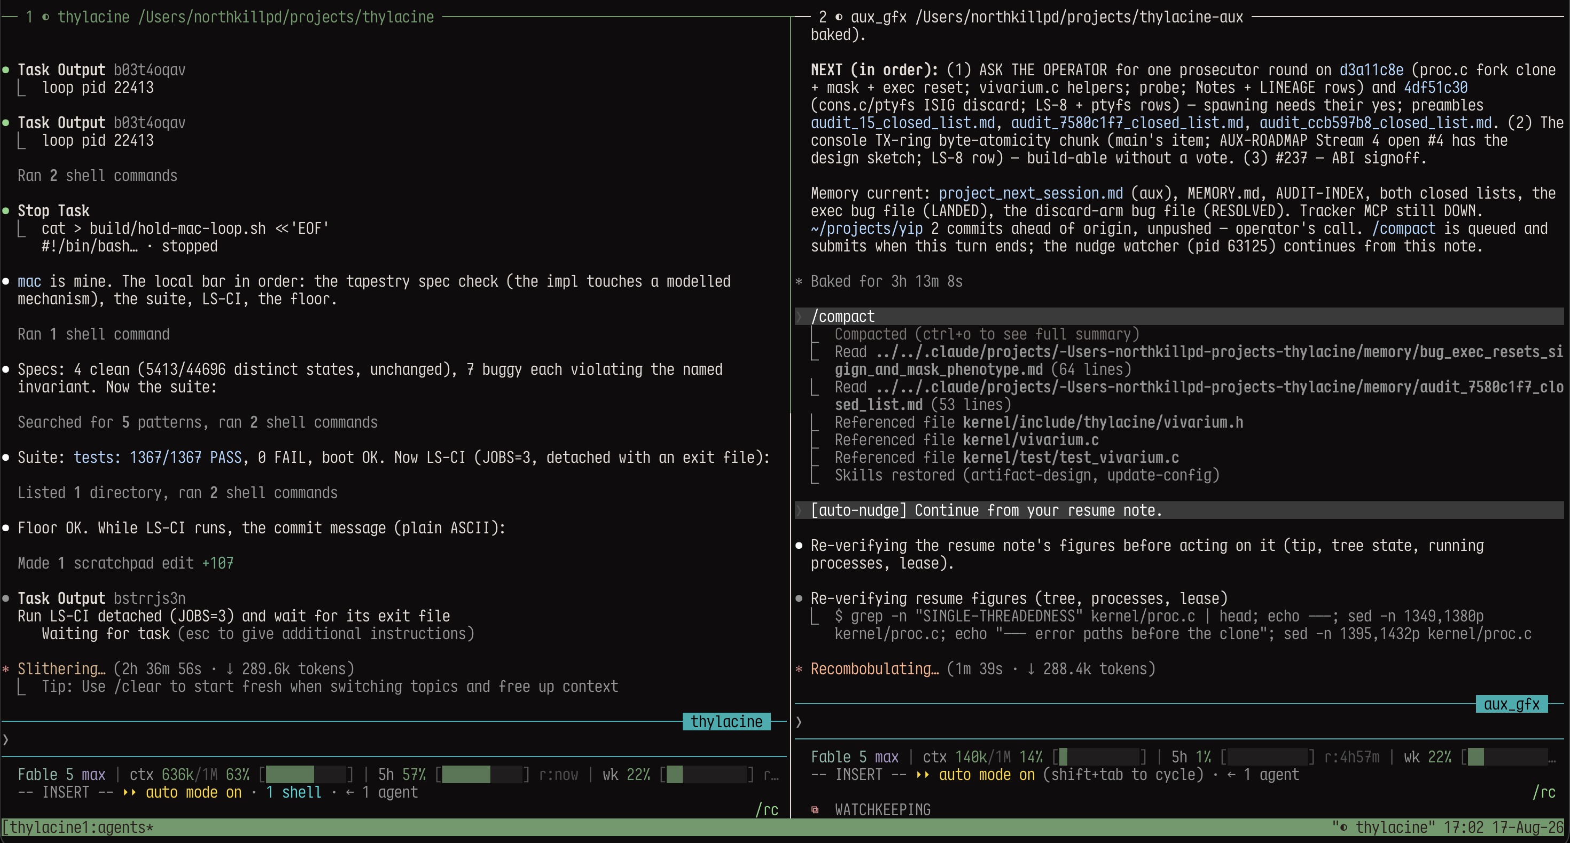Viewport: 1570px width, 843px height.
Task: Click r:4h57m reset timer in aux_gfx pane
Action: tap(1352, 757)
